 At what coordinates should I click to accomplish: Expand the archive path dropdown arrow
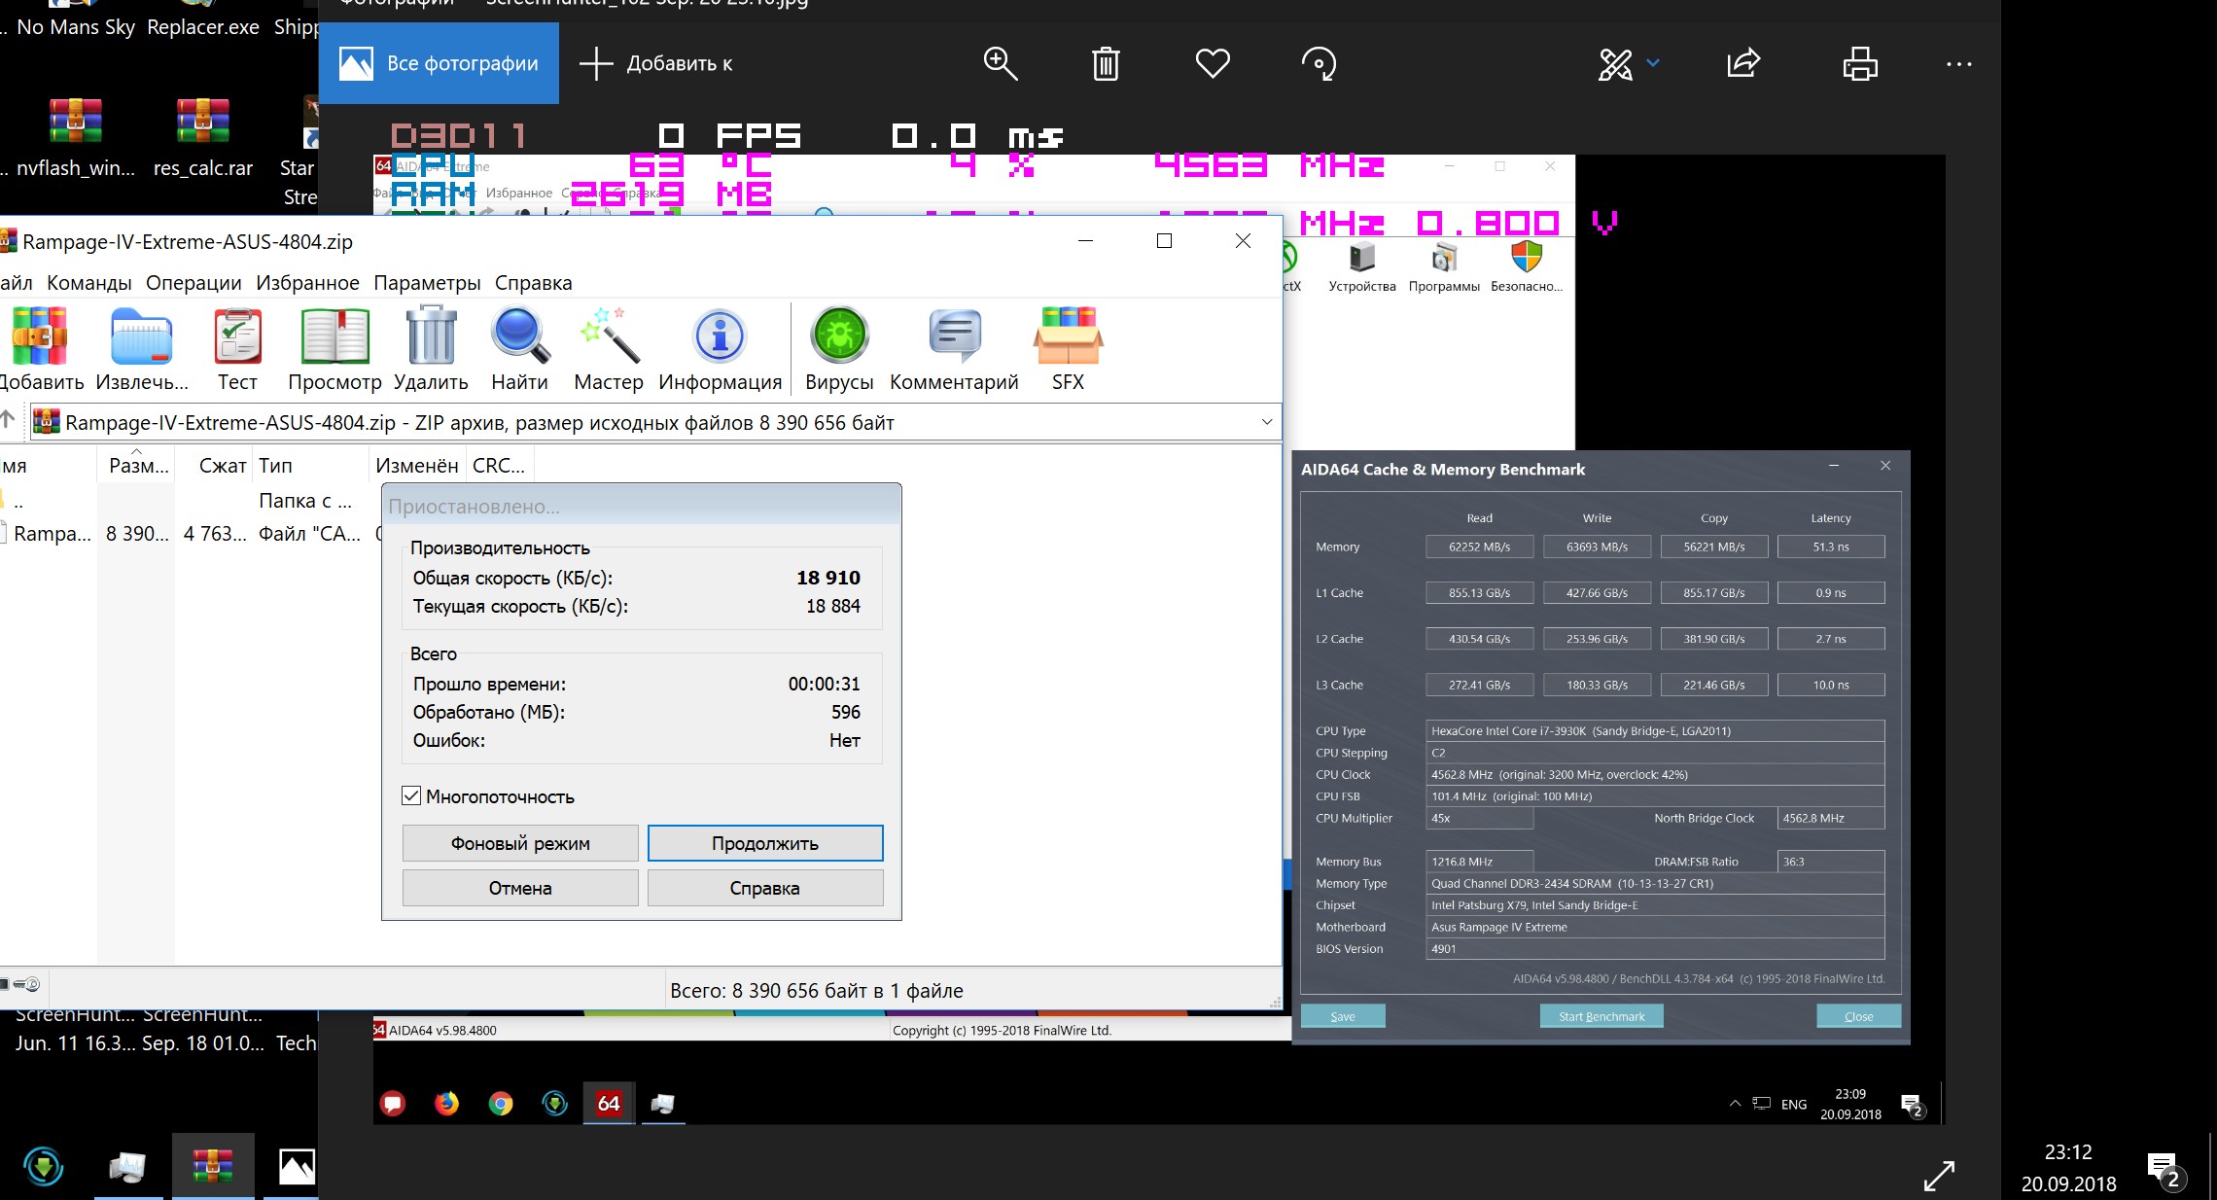(x=1266, y=422)
